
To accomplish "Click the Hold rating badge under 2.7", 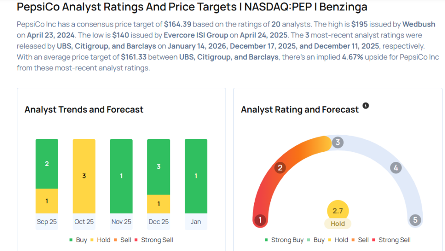I will 338,224.
